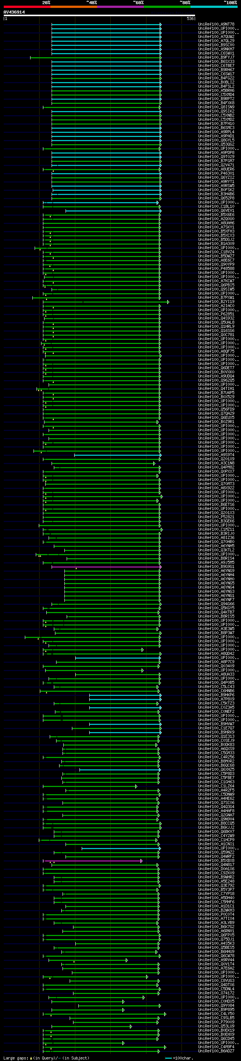Open hit UniRef100_A7QUW2
Screen dimensions: 241x1061
[216, 37]
